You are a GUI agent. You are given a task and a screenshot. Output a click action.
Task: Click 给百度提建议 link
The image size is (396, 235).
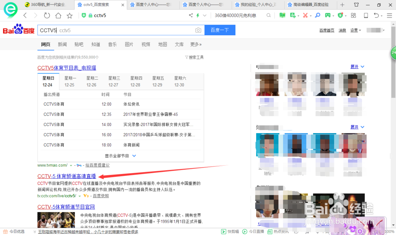[97, 165]
